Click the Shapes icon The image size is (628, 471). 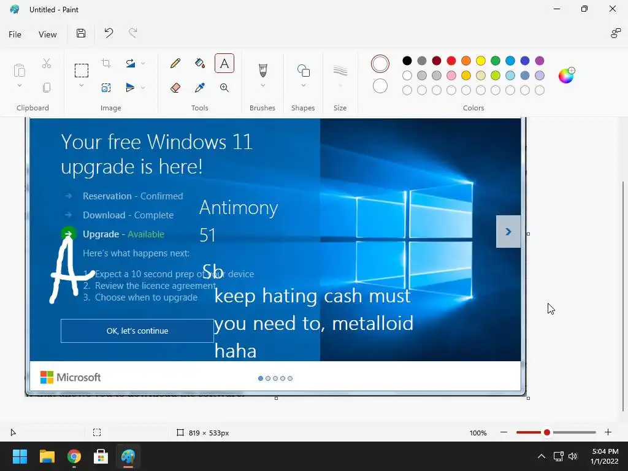tap(303, 71)
